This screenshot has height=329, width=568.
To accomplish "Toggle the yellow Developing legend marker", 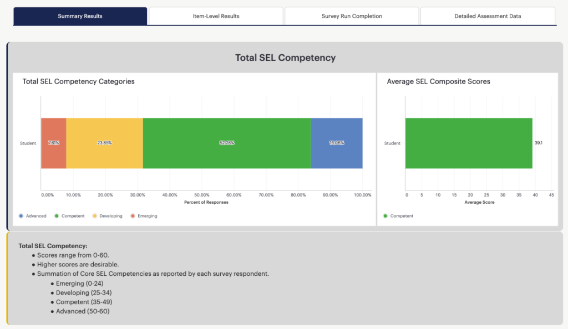I will point(94,216).
